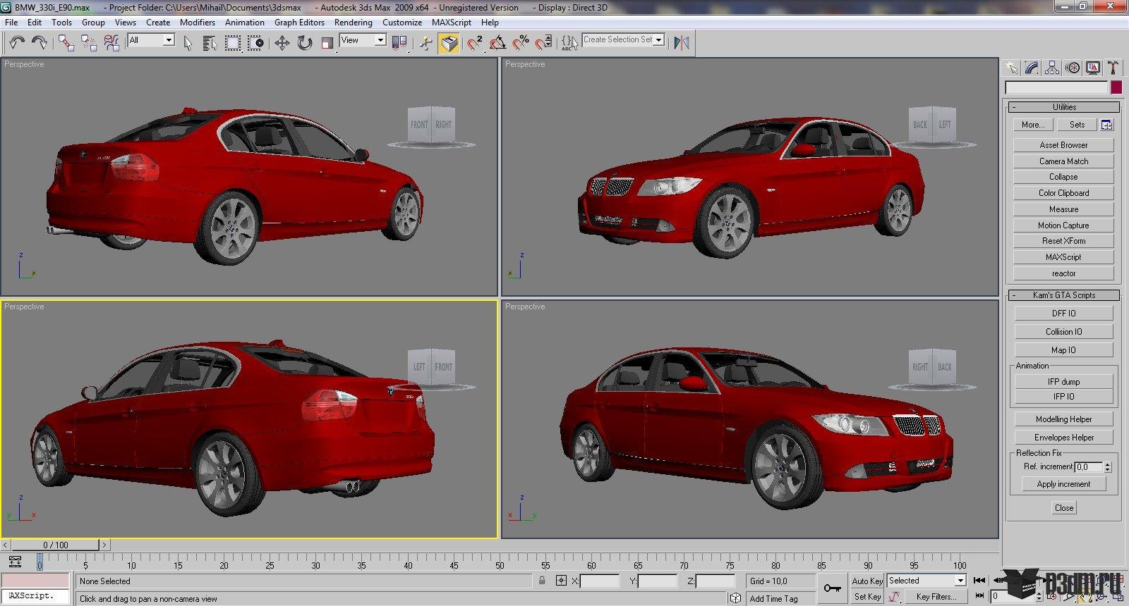Image resolution: width=1129 pixels, height=606 pixels.
Task: Toggle the Snaps 3D toggle icon
Action: [x=475, y=43]
